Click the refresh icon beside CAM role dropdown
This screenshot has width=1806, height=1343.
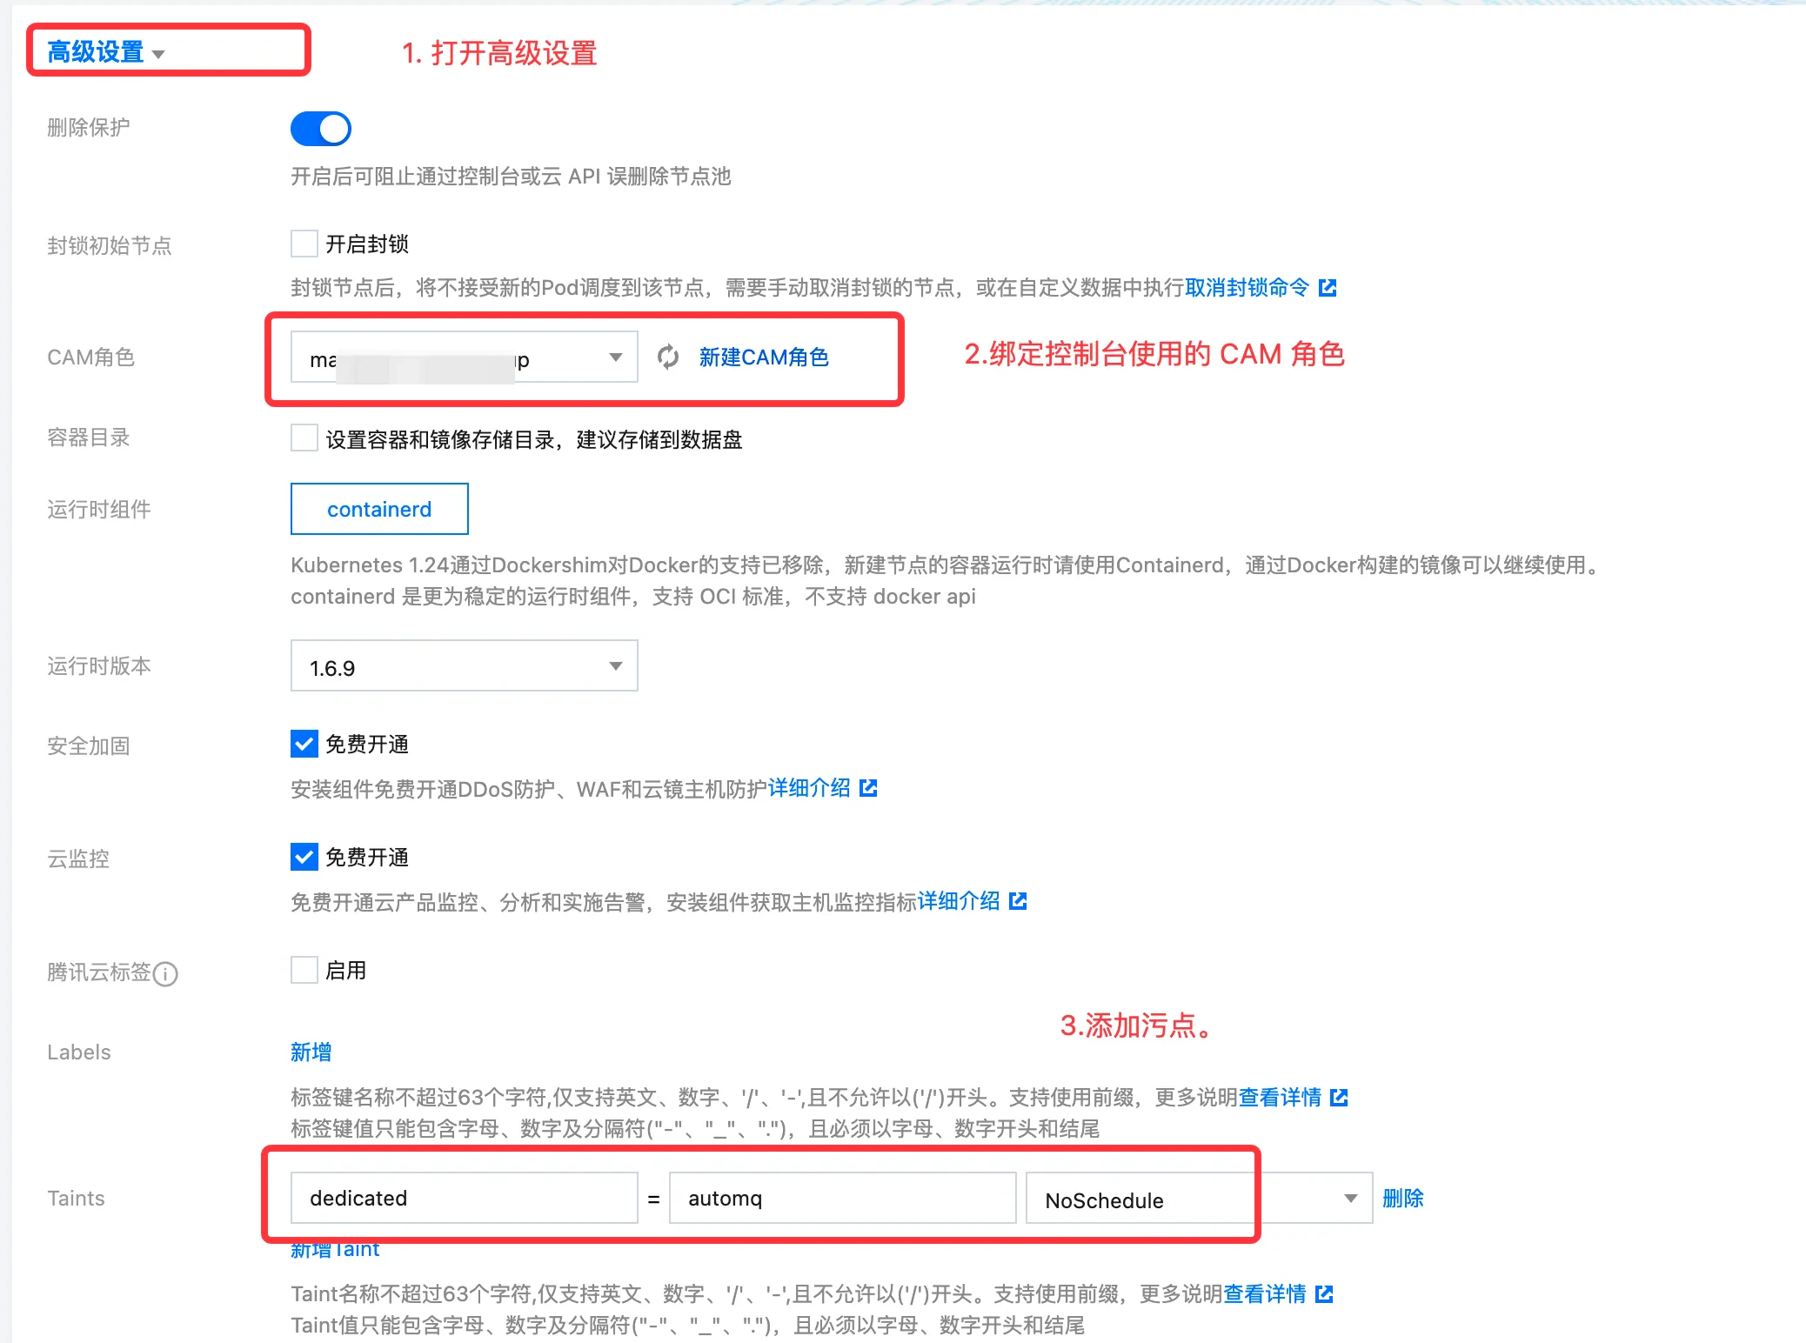pos(668,357)
